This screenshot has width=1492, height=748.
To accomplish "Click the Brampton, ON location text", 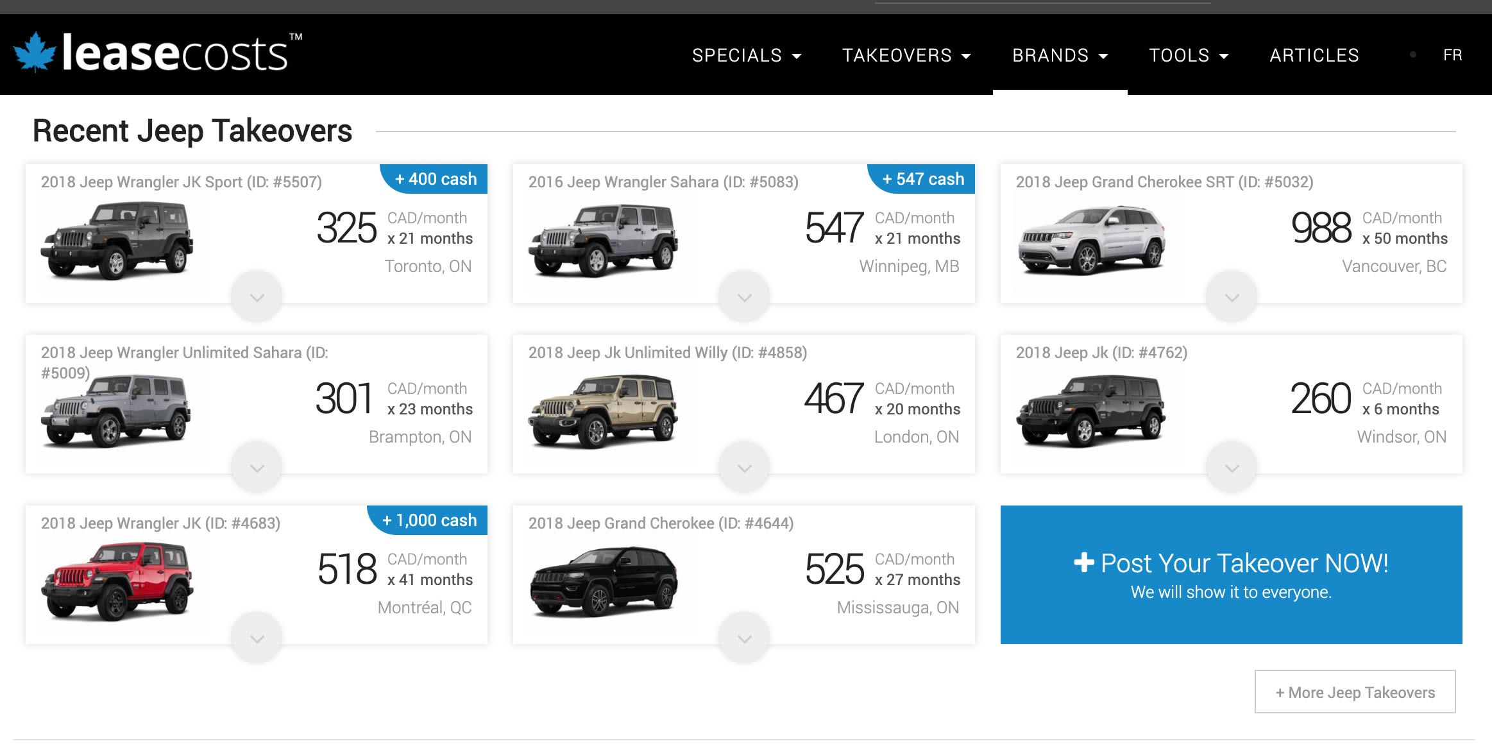I will [x=420, y=437].
